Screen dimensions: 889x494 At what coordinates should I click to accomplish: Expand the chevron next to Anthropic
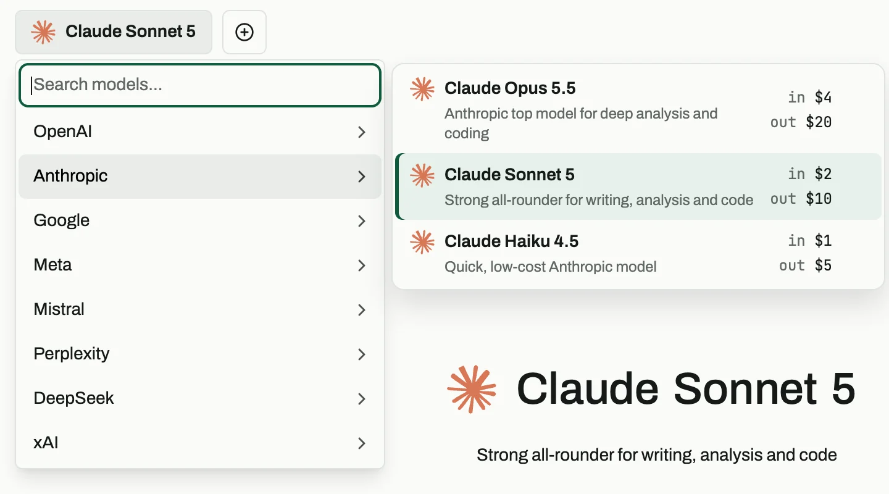[362, 177]
